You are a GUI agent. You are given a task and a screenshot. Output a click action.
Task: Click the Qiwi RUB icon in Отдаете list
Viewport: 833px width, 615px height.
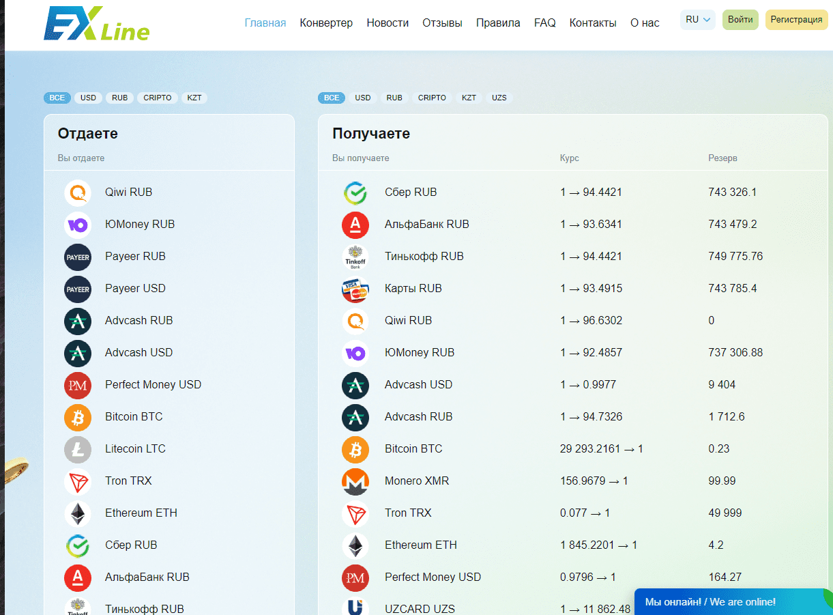tap(78, 192)
